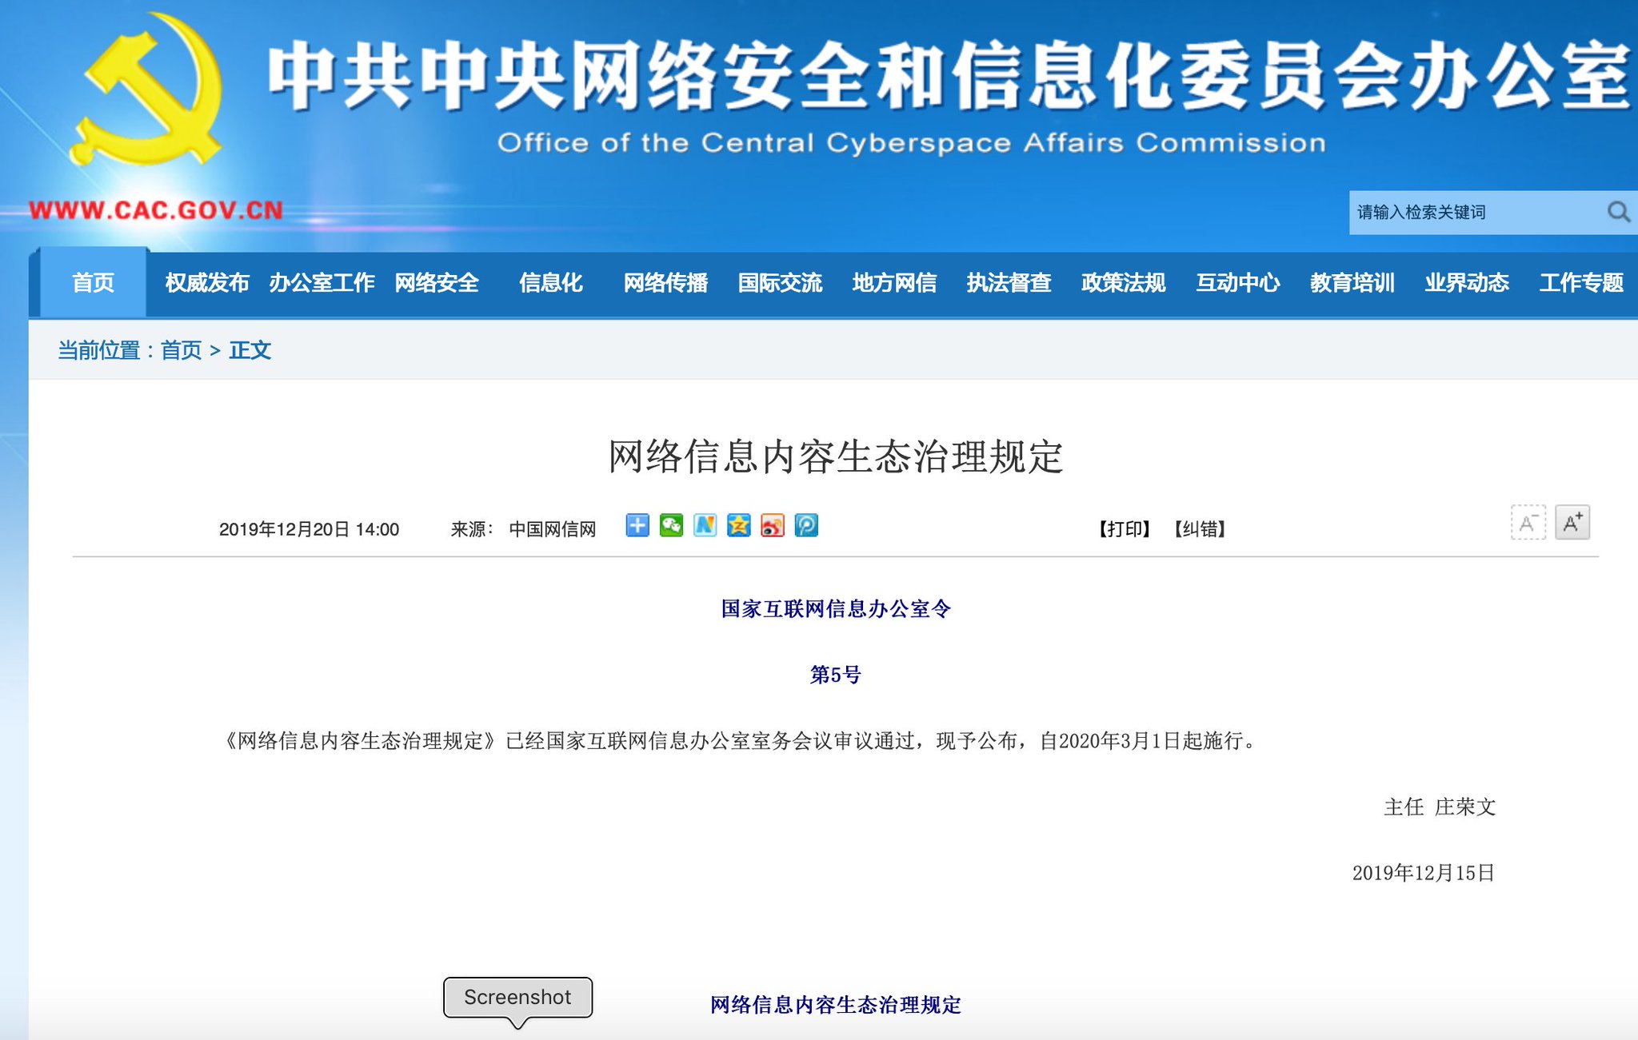
Task: Click the party emblem logo
Action: (147, 90)
